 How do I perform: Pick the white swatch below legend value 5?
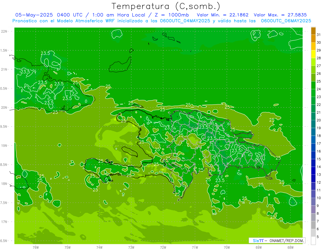[x=313, y=241]
